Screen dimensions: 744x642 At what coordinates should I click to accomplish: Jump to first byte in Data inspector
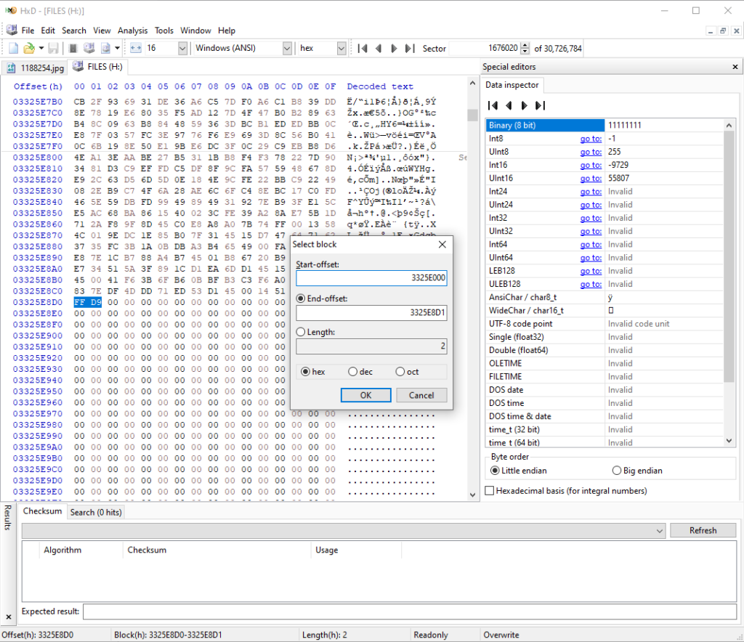(x=493, y=105)
